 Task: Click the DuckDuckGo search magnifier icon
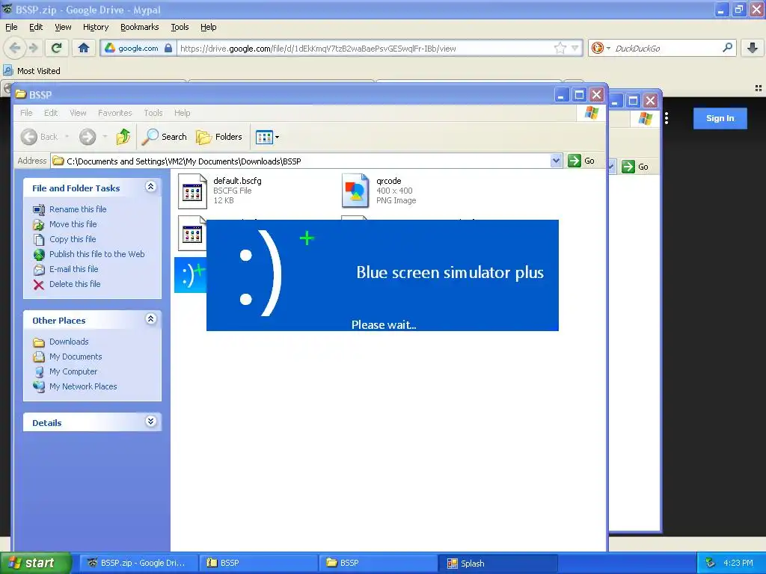tap(727, 48)
